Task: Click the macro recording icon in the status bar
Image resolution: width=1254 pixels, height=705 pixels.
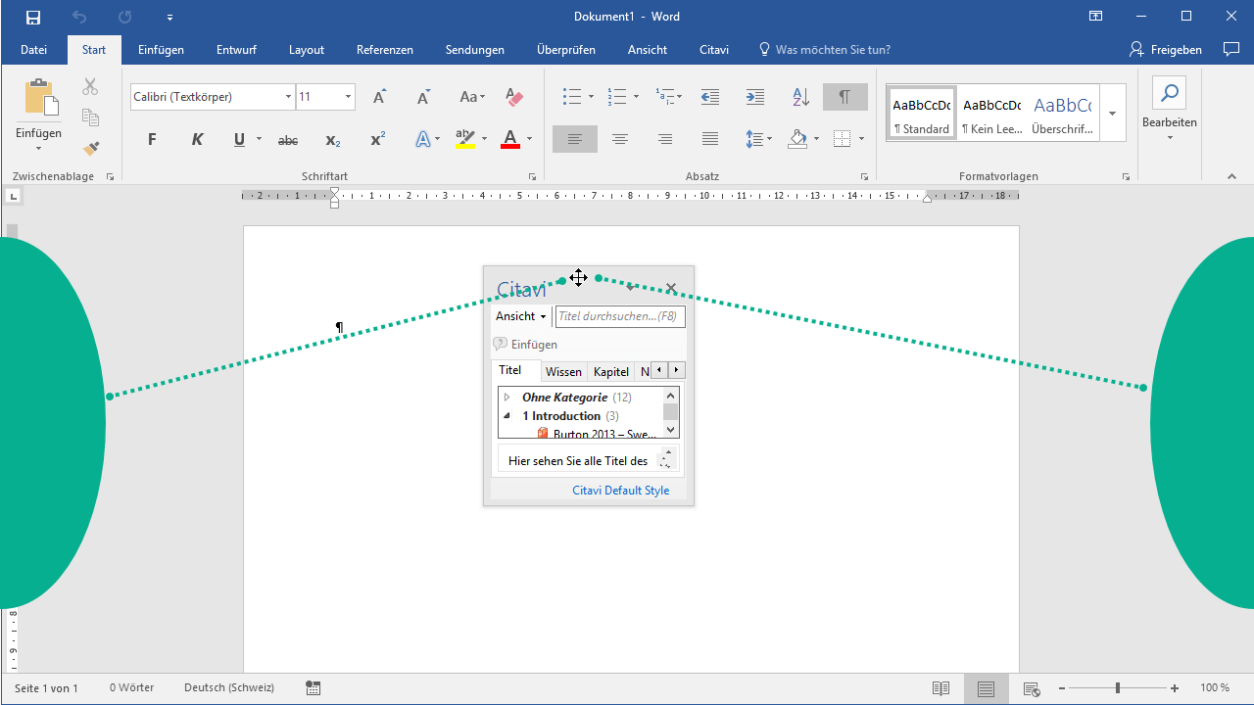Action: 313,688
